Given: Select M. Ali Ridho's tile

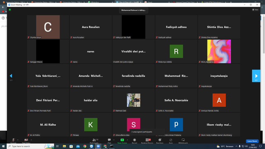Looking at the screenshot, I should tap(48, 125).
